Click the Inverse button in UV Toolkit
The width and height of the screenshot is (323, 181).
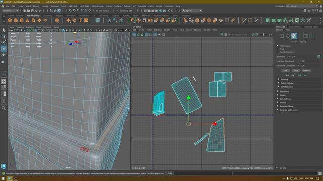coord(306,70)
